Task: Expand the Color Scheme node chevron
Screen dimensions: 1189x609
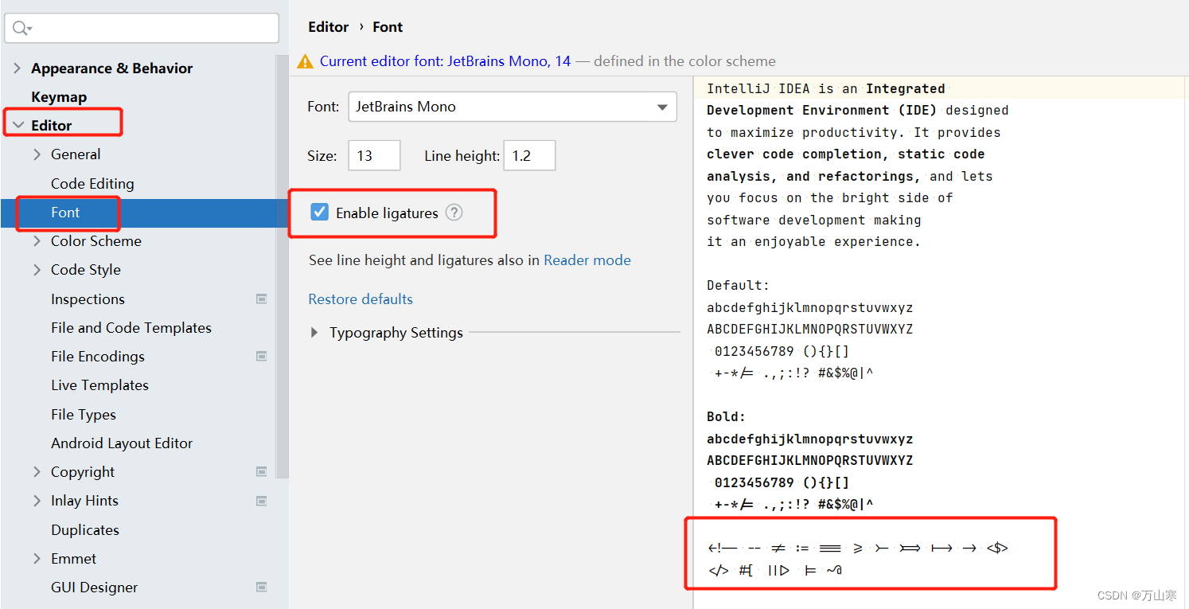Action: pyautogui.click(x=37, y=241)
